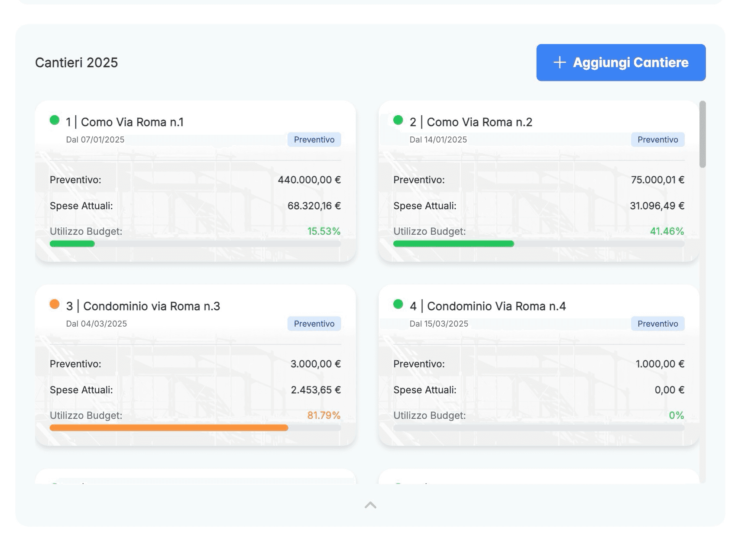Click green status dot of Como Via Roma n.1
Screen dimensions: 738x538
pos(55,120)
